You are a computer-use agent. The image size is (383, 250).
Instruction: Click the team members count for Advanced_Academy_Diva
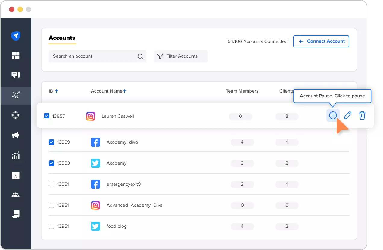(x=242, y=205)
